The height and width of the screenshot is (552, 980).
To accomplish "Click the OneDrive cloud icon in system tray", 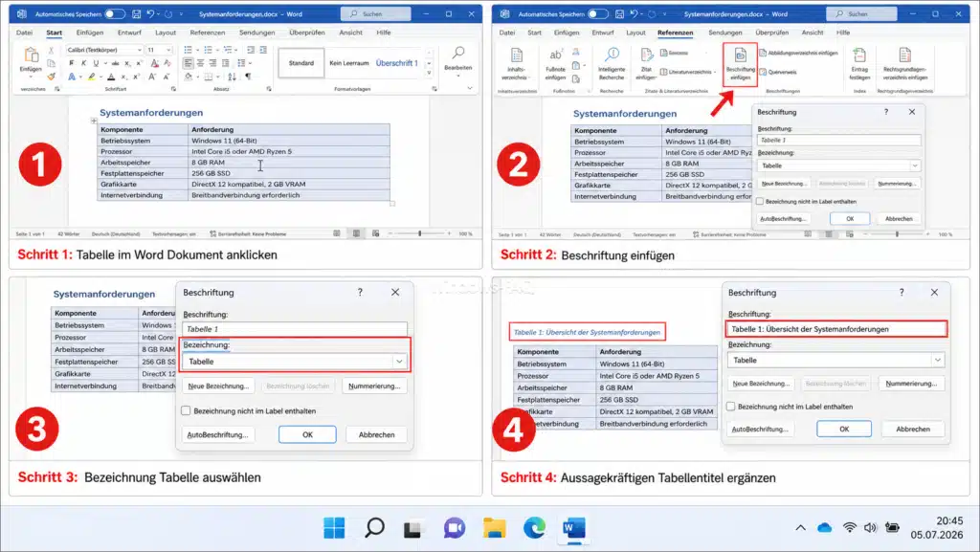I will (824, 528).
